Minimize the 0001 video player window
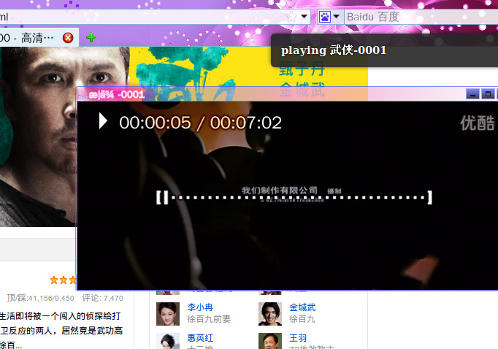 472,94
